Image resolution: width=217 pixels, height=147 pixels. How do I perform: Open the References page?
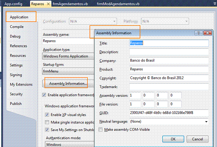pyautogui.click(x=18, y=46)
